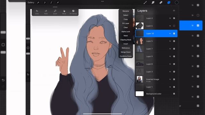Add a new layer with plus button
The image size is (205, 115).
pyautogui.click(x=174, y=11)
